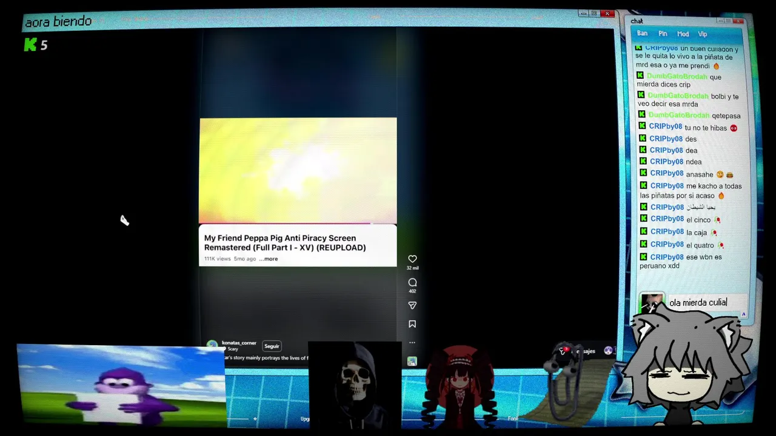Click the '111K views' text
Viewport: 776px width, 436px height.
[217, 259]
